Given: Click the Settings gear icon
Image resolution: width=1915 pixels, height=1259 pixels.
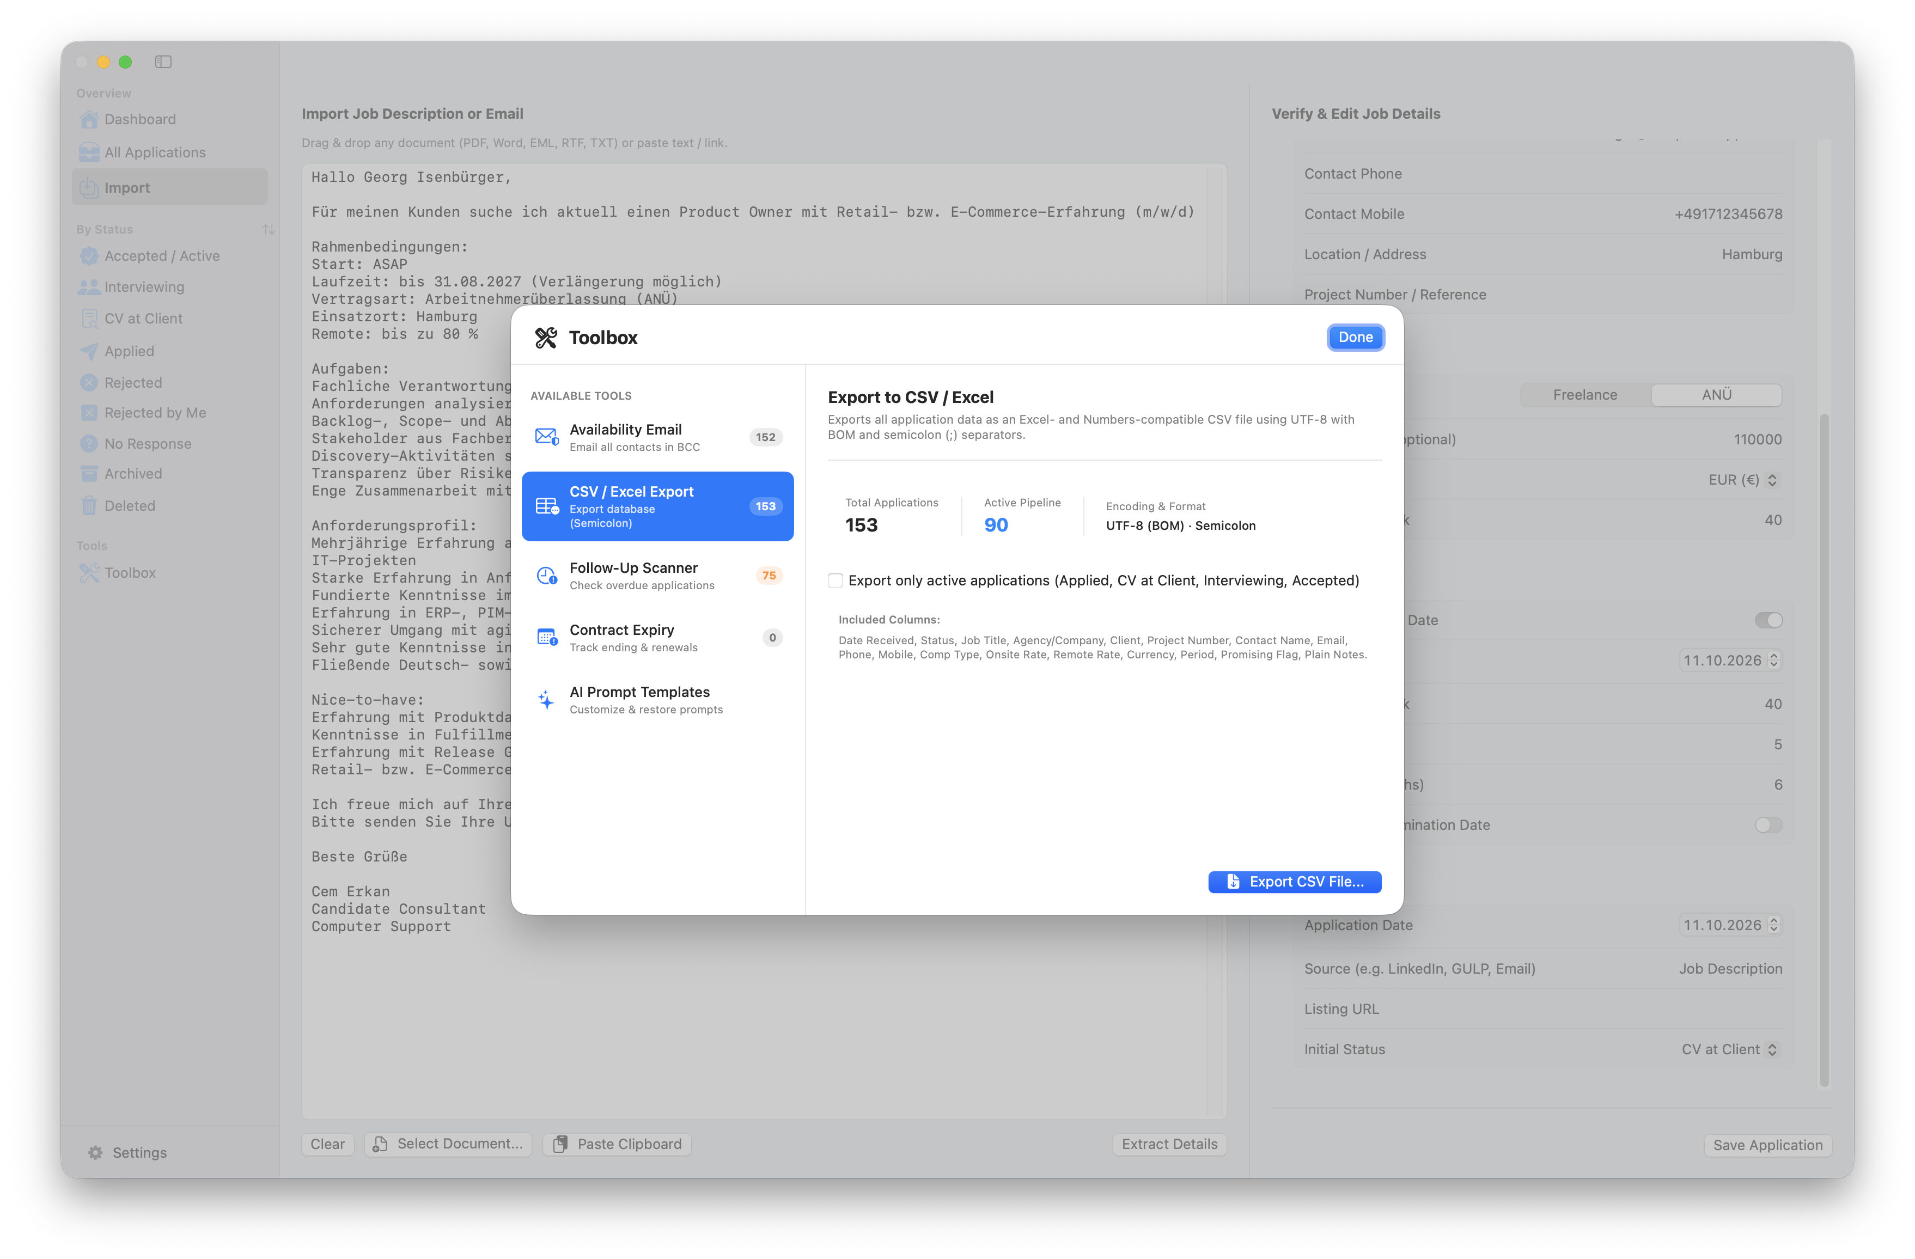Looking at the screenshot, I should [x=96, y=1153].
